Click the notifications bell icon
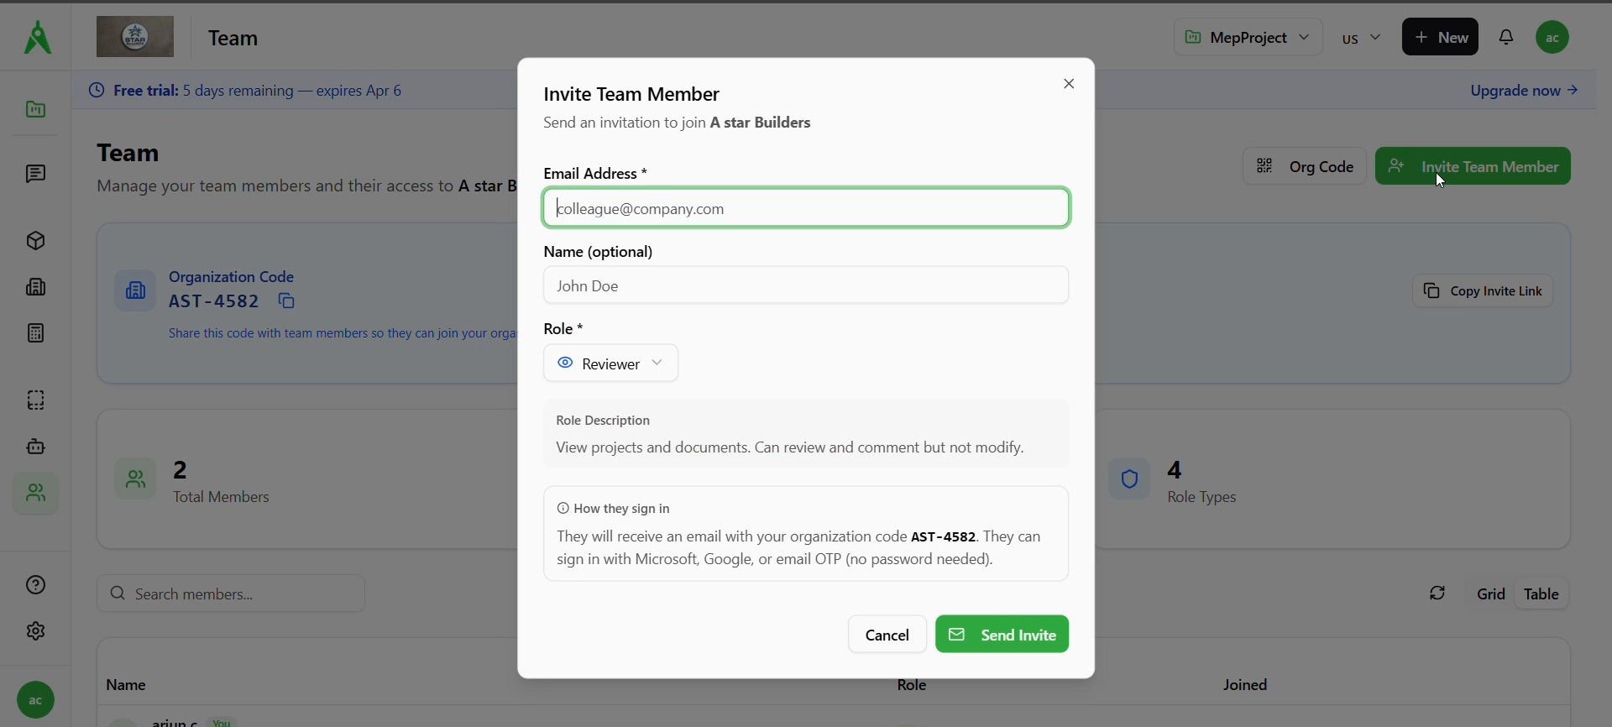This screenshot has height=727, width=1612. pyautogui.click(x=1506, y=37)
